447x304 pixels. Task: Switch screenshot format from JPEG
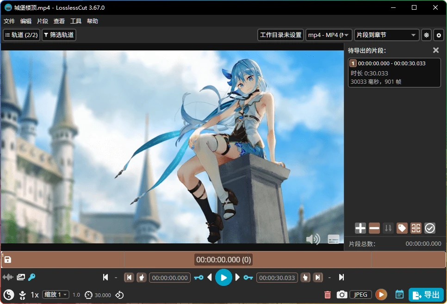[x=360, y=295]
